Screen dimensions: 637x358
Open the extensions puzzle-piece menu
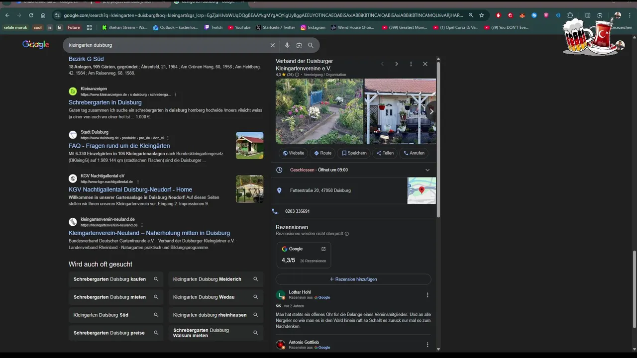570,15
